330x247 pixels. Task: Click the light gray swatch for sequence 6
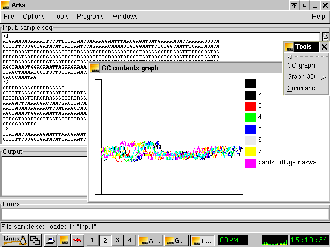tap(250, 140)
